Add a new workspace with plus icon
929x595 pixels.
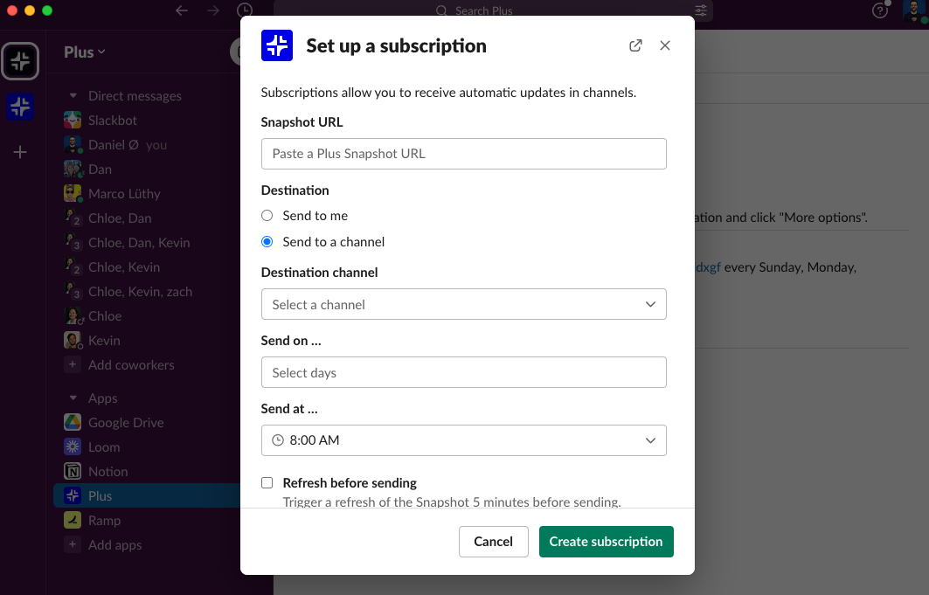pyautogui.click(x=20, y=152)
